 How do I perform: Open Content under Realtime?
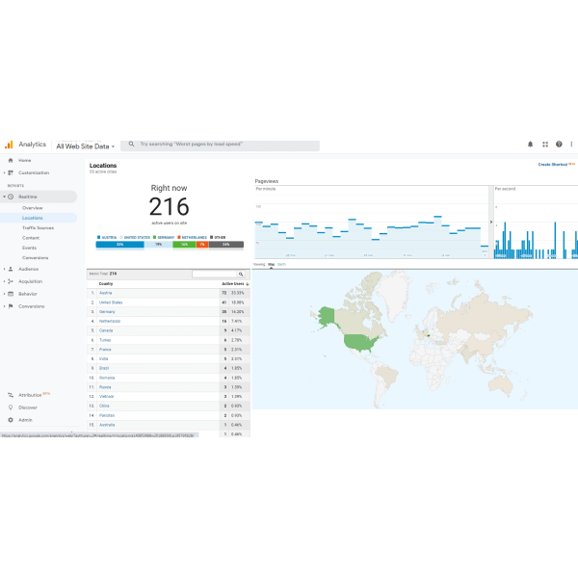(x=31, y=238)
